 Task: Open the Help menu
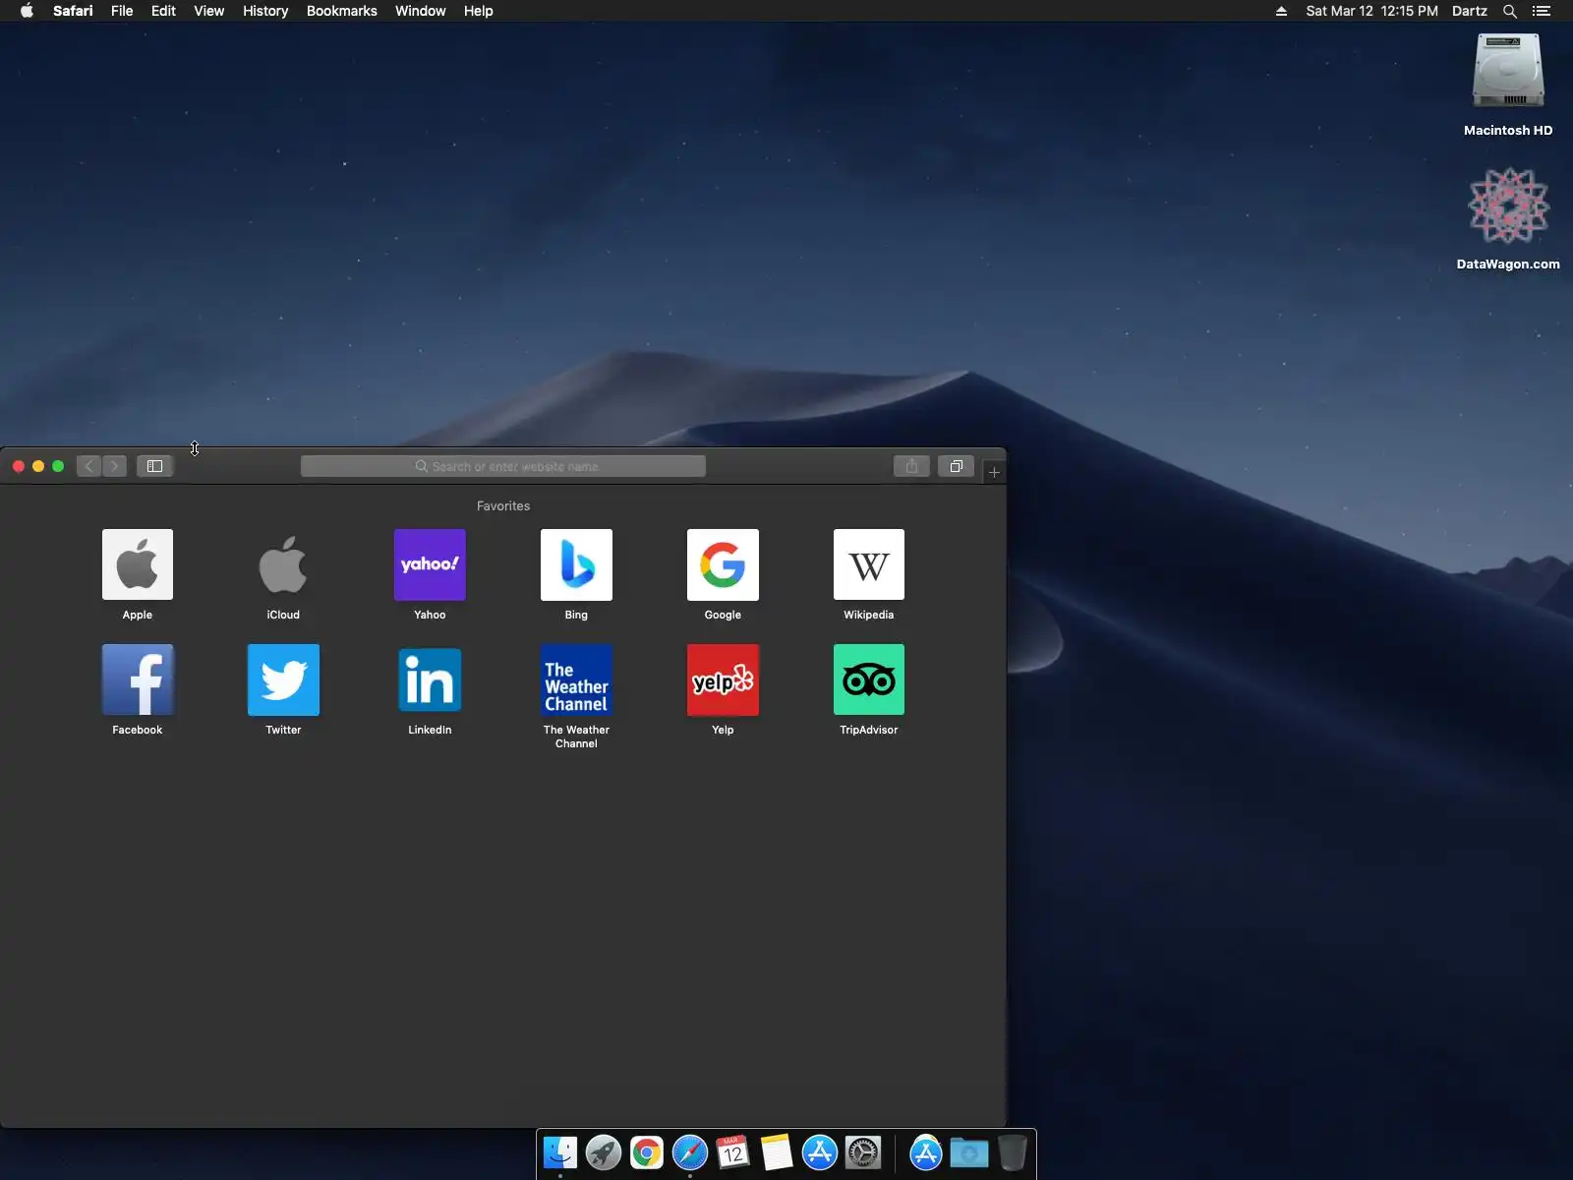pos(478,11)
